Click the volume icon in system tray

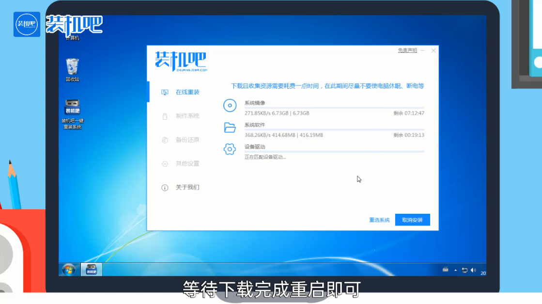(x=473, y=270)
